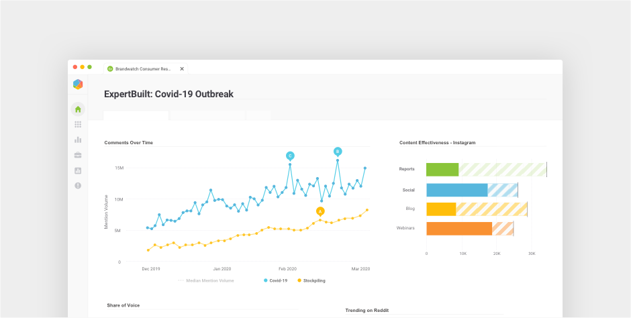Close the Brandwatch Consumer Research browser tab
The image size is (631, 318).
click(x=181, y=68)
